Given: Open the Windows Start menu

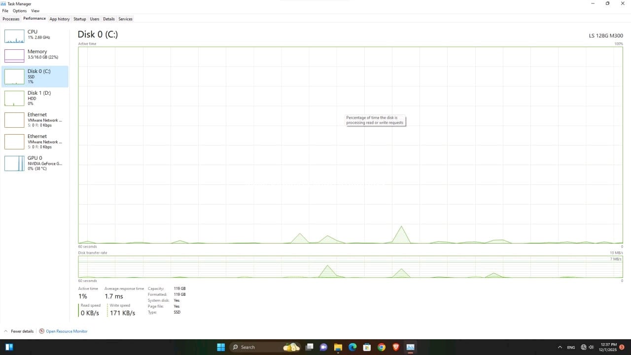Looking at the screenshot, I should [221, 347].
